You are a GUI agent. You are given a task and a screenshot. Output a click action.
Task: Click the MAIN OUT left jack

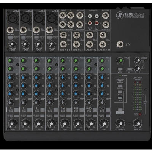pyautogui.click(x=106, y=16)
